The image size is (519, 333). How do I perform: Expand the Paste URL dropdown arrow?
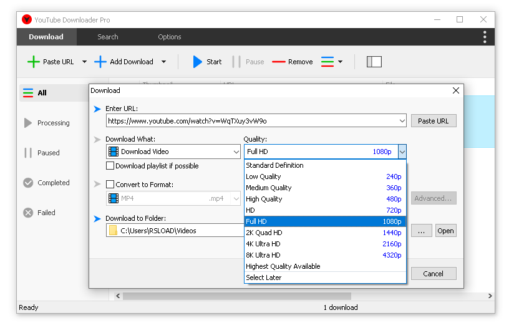point(84,62)
